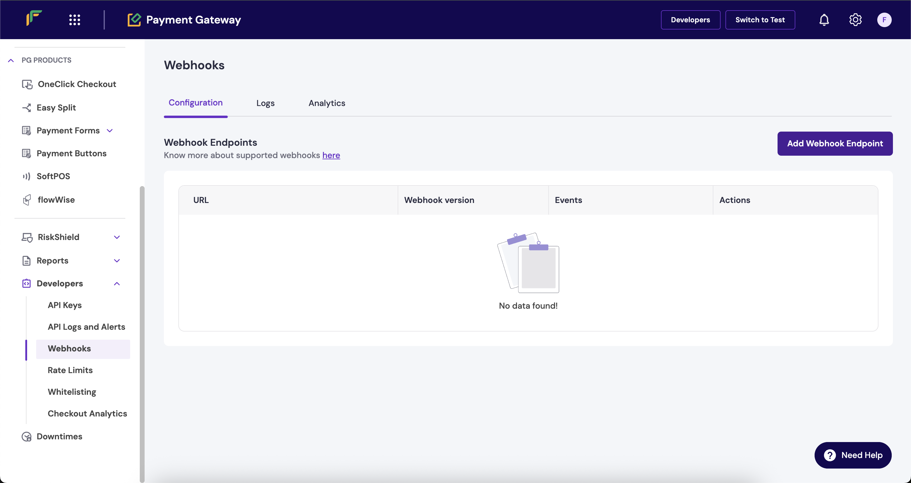Switch to the Logs tab
The height and width of the screenshot is (483, 911).
point(265,103)
